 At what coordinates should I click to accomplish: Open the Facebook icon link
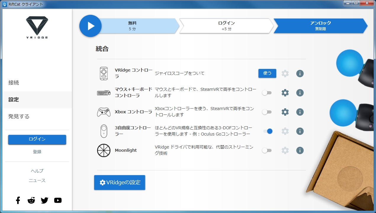coord(18,200)
